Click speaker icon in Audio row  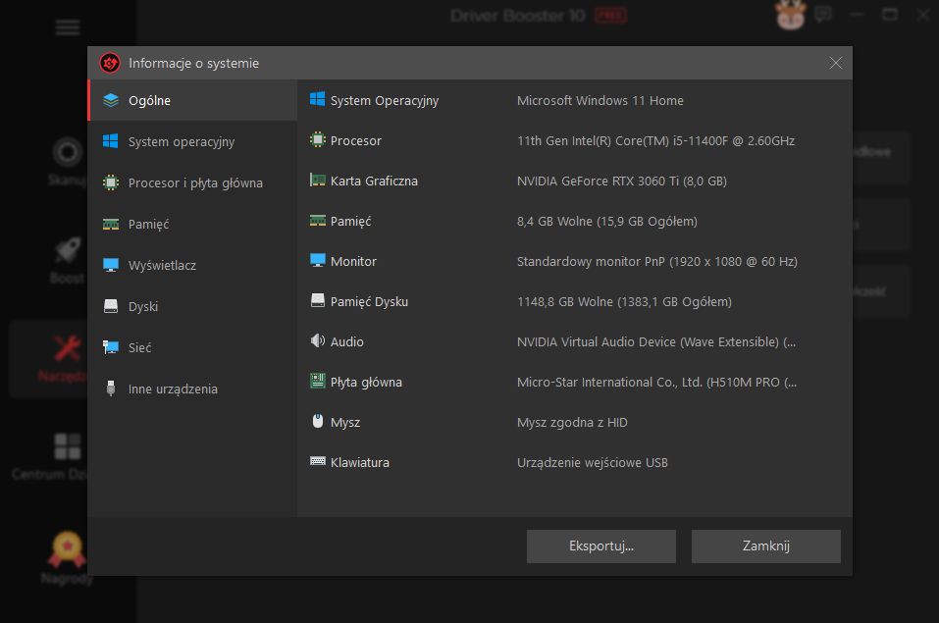(317, 340)
